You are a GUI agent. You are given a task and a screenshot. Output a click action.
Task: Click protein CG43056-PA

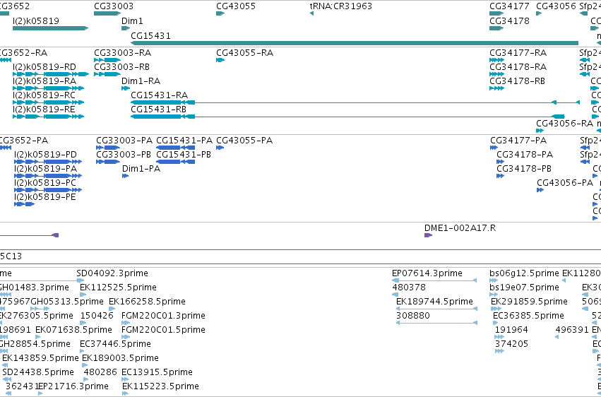tap(565, 183)
